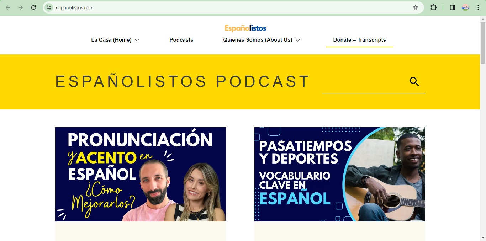Bookmark this page with star icon
Viewport: 486px width, 241px height.
[x=416, y=7]
